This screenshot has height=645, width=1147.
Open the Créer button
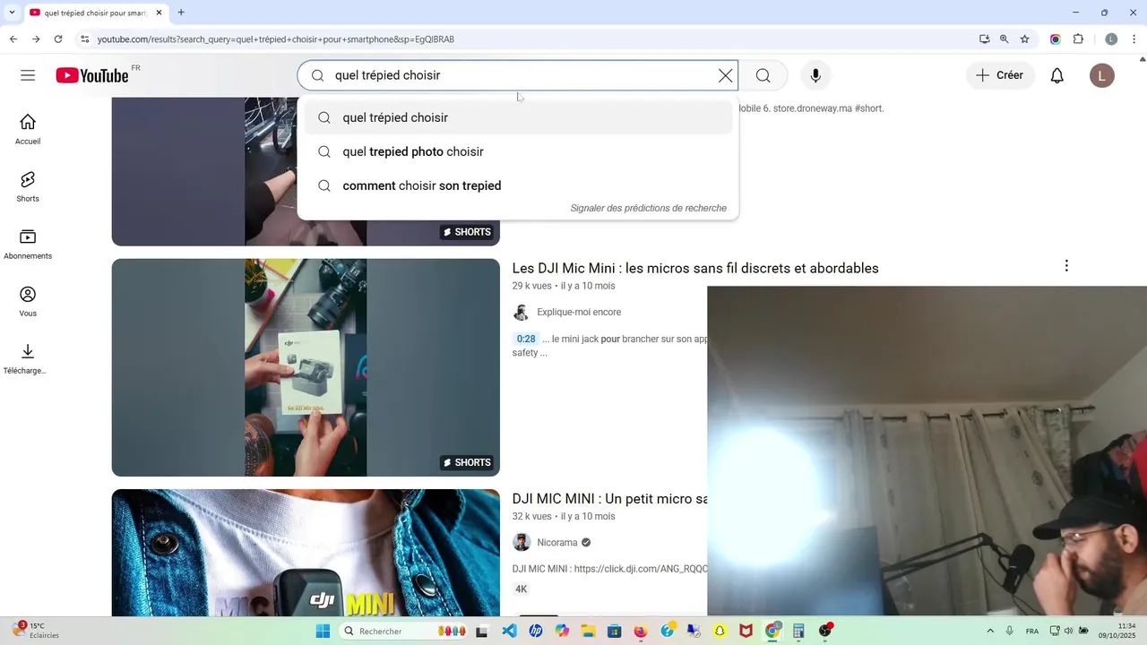pyautogui.click(x=1000, y=75)
